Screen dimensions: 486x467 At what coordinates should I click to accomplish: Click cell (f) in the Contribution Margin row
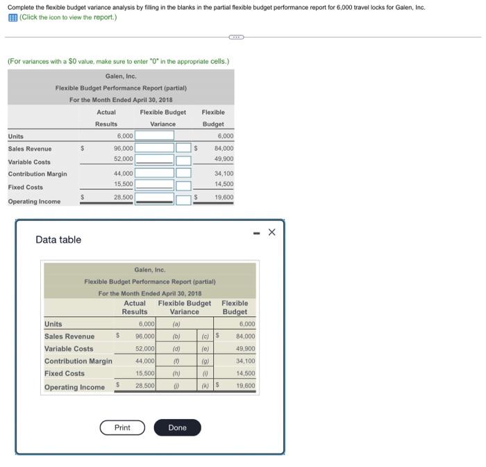click(176, 361)
